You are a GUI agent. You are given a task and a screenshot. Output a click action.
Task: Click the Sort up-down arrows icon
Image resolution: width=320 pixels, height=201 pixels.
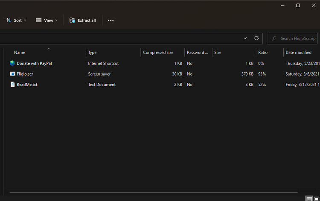click(x=9, y=20)
